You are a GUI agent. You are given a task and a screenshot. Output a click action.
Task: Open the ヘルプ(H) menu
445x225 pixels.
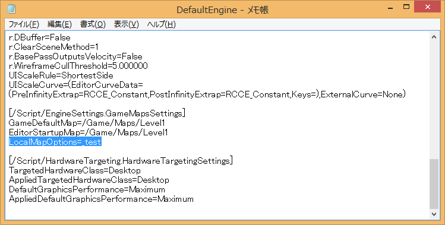(x=161, y=25)
